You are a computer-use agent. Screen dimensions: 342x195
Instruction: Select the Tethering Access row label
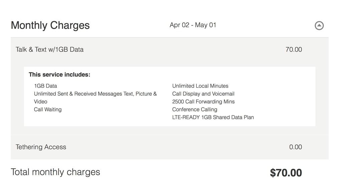click(41, 147)
